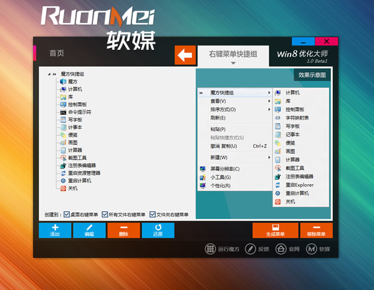The height and width of the screenshot is (290, 374).
Task: Toggle 所有文件右键菜单 checkbox
Action: click(x=105, y=214)
